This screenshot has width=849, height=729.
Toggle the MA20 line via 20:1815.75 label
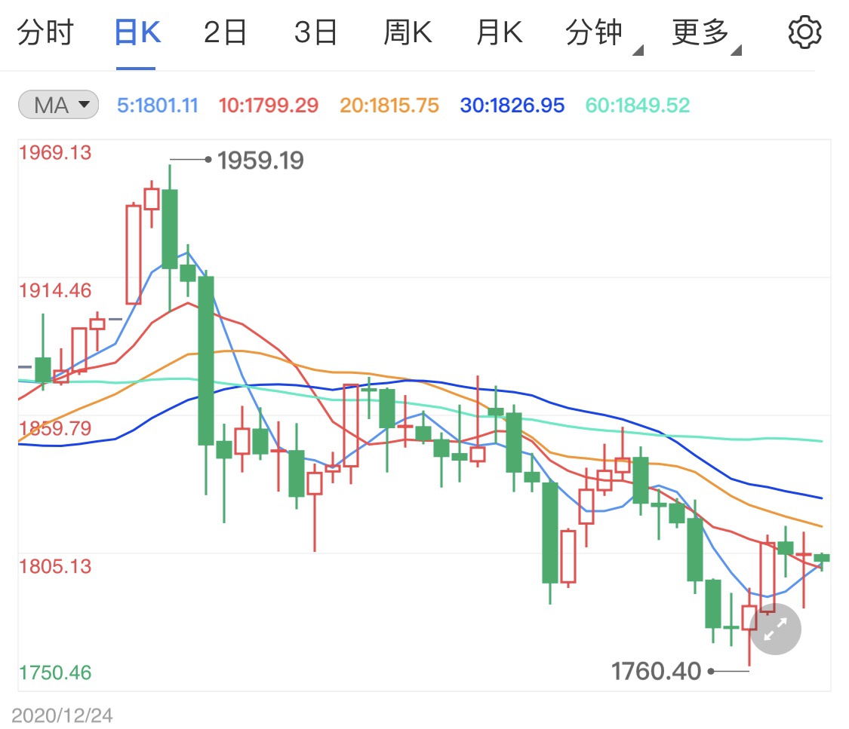click(389, 105)
